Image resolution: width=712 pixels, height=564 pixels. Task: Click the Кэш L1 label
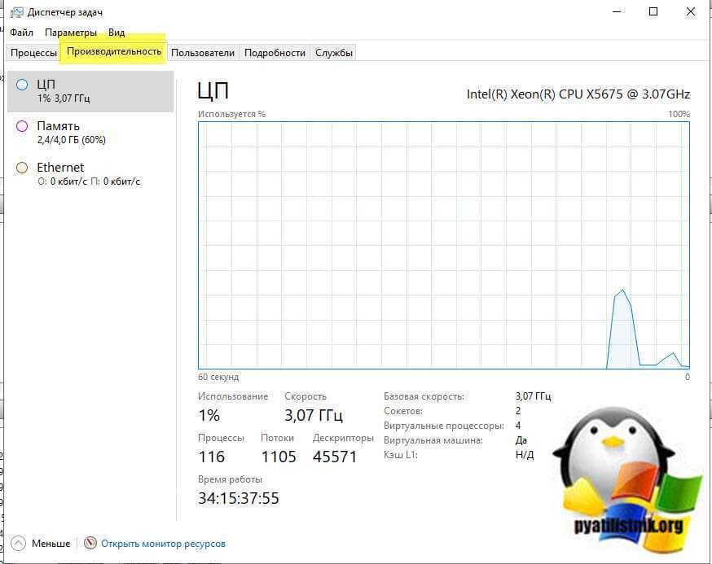pos(401,455)
